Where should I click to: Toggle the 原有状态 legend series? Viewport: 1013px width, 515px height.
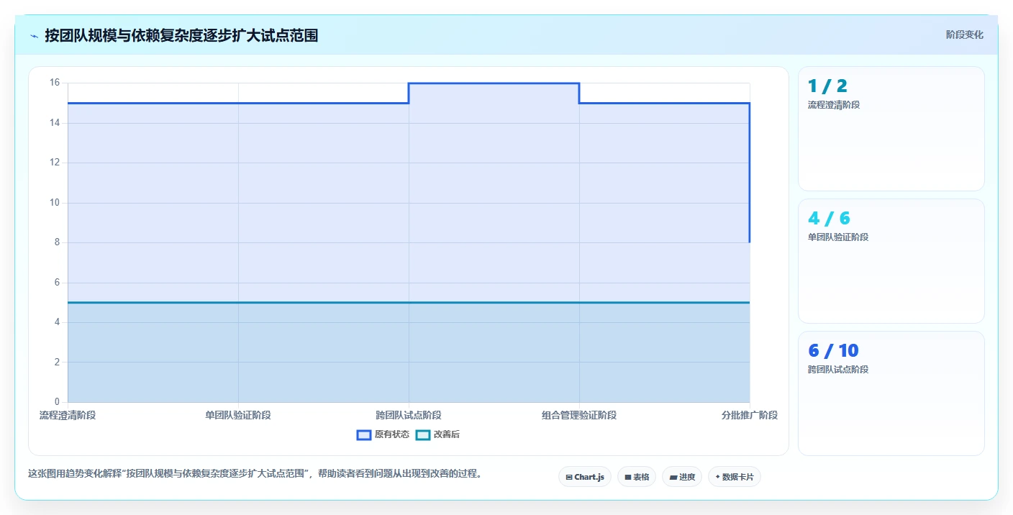pyautogui.click(x=383, y=434)
